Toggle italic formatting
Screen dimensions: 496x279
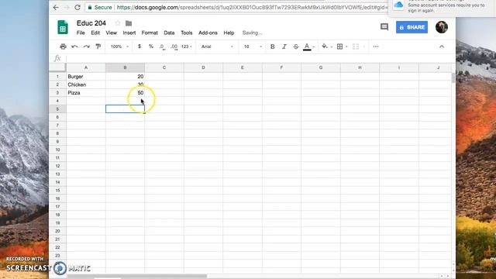284,46
